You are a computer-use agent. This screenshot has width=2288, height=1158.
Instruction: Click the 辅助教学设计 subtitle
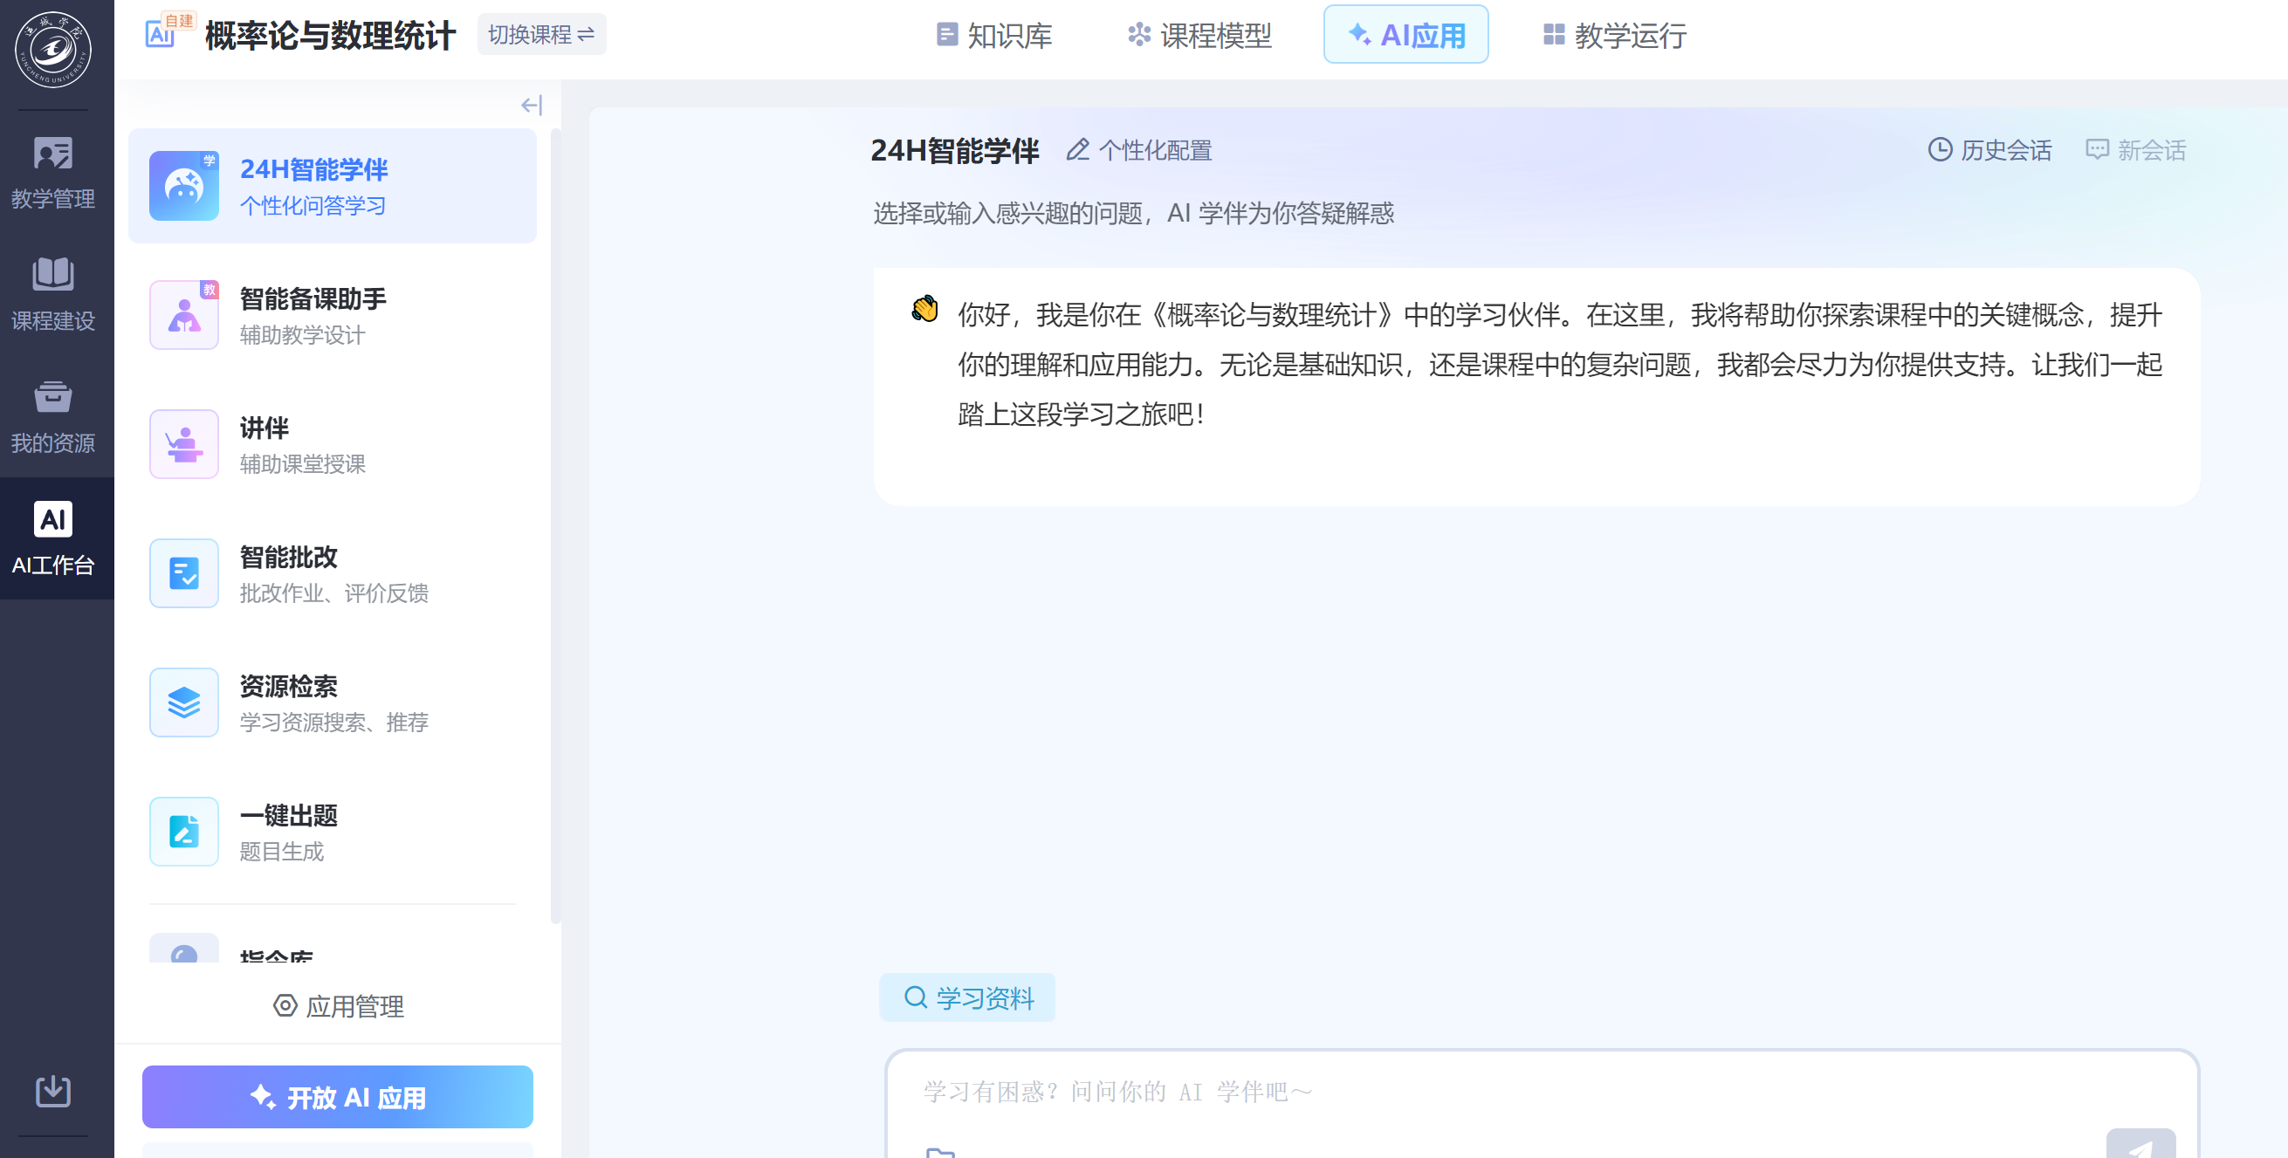[x=302, y=335]
